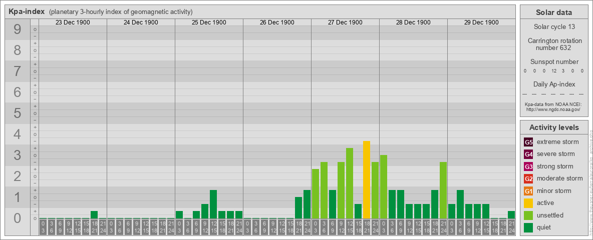This screenshot has height=240, width=593.
Task: Click the 'Sunspot number' label
Action: pos(554,61)
